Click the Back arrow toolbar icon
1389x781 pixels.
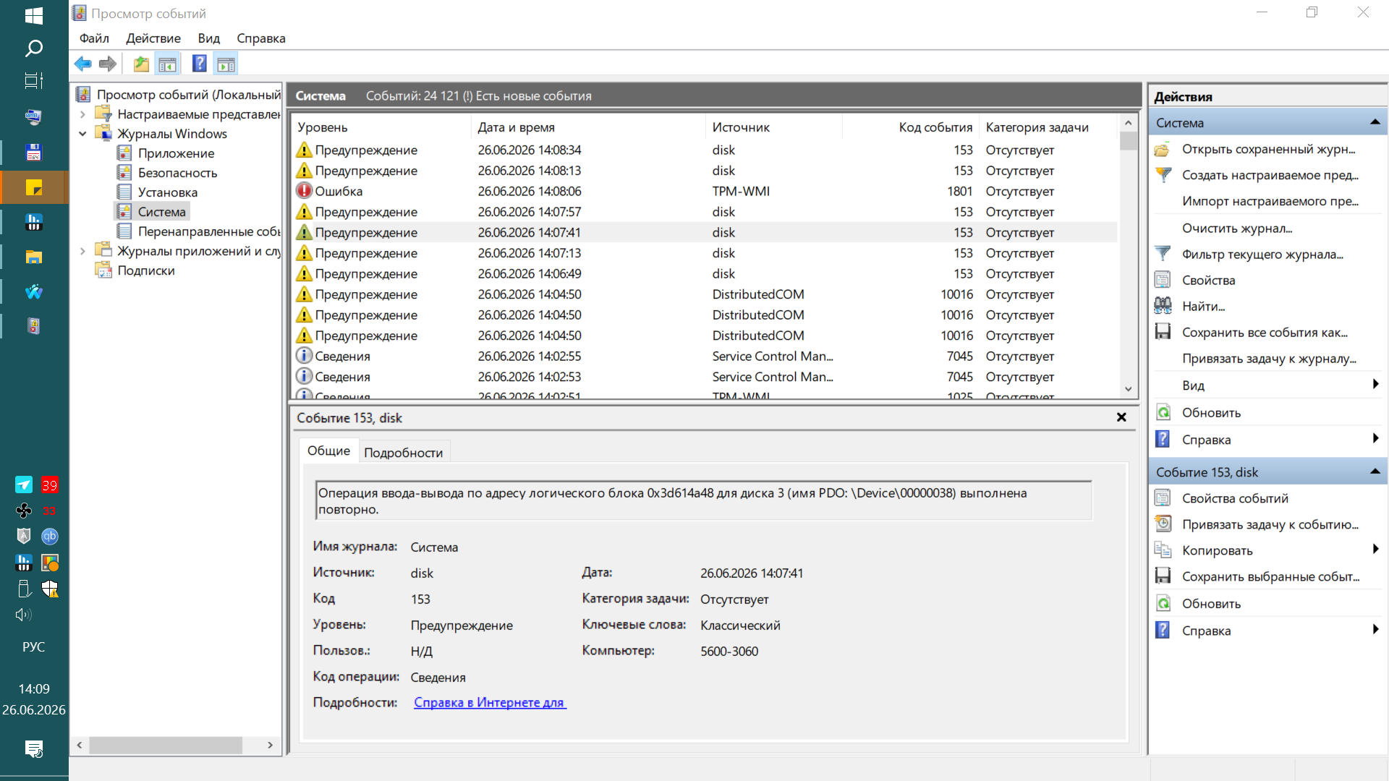pos(83,64)
